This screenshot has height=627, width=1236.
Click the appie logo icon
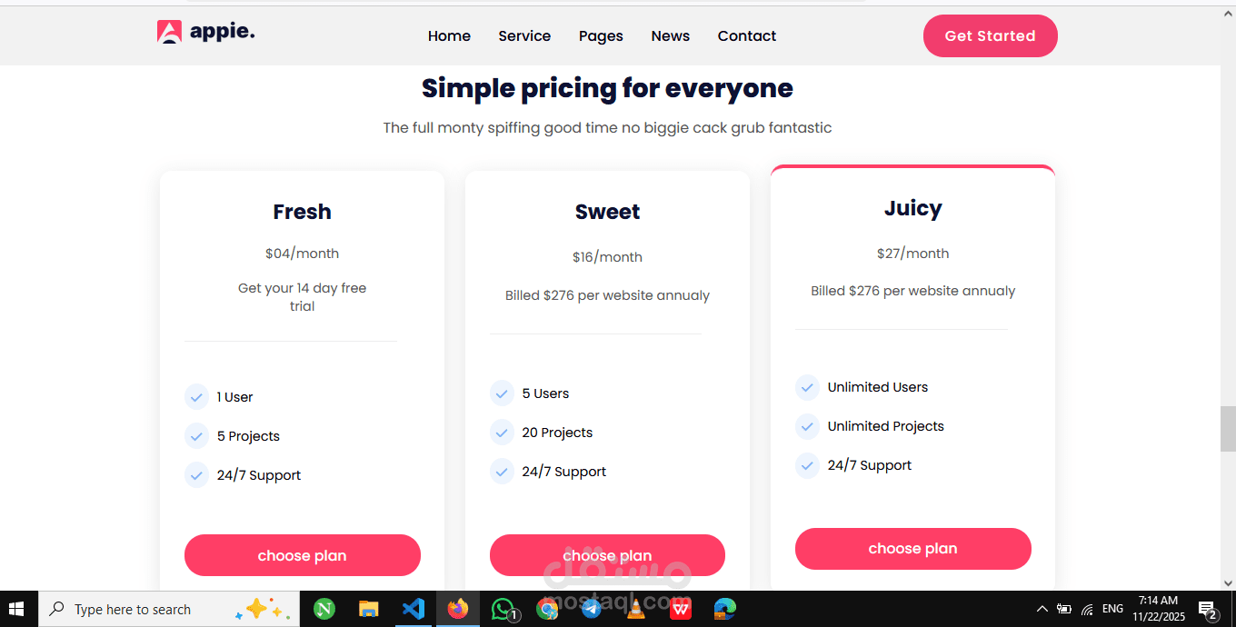coord(169,33)
